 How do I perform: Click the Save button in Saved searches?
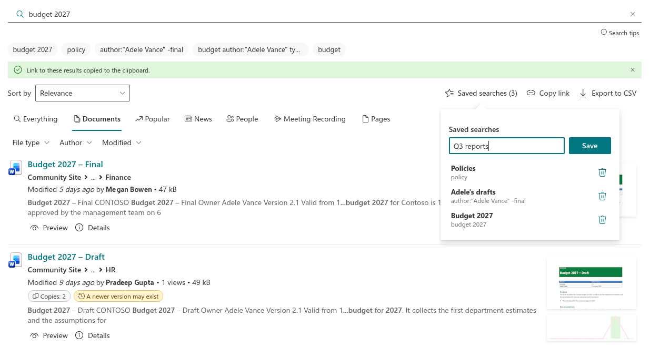[590, 146]
